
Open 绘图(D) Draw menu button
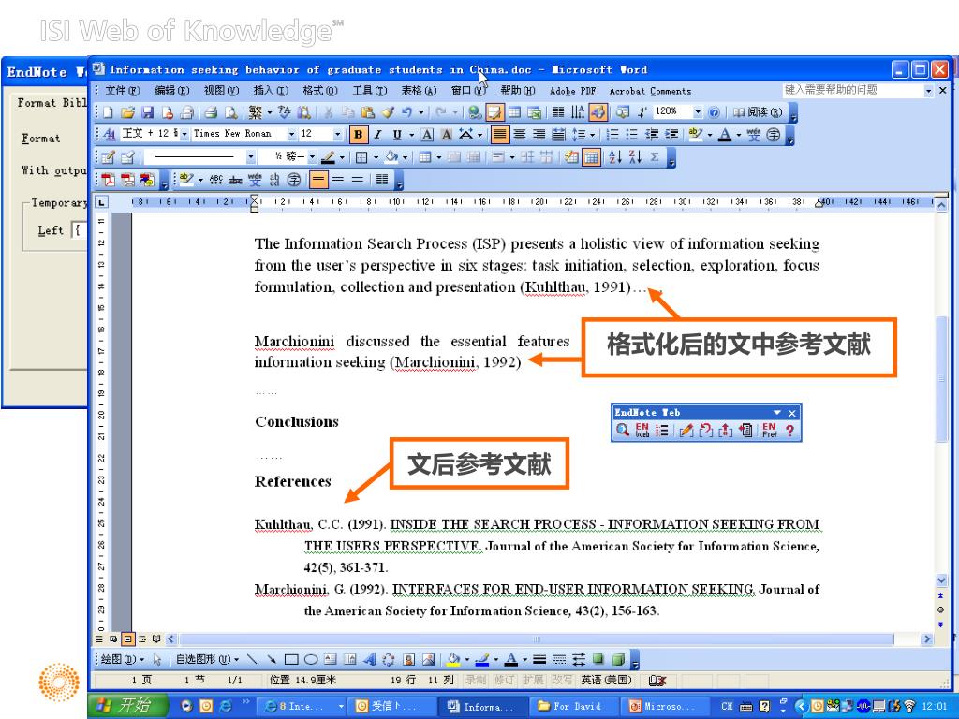click(x=122, y=659)
